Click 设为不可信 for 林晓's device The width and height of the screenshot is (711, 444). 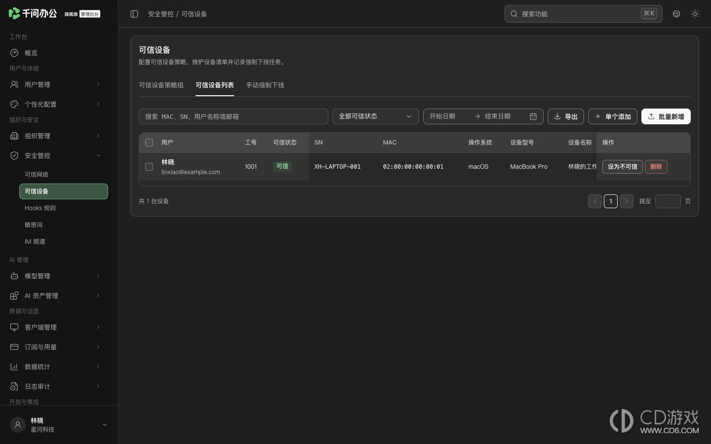pos(623,167)
